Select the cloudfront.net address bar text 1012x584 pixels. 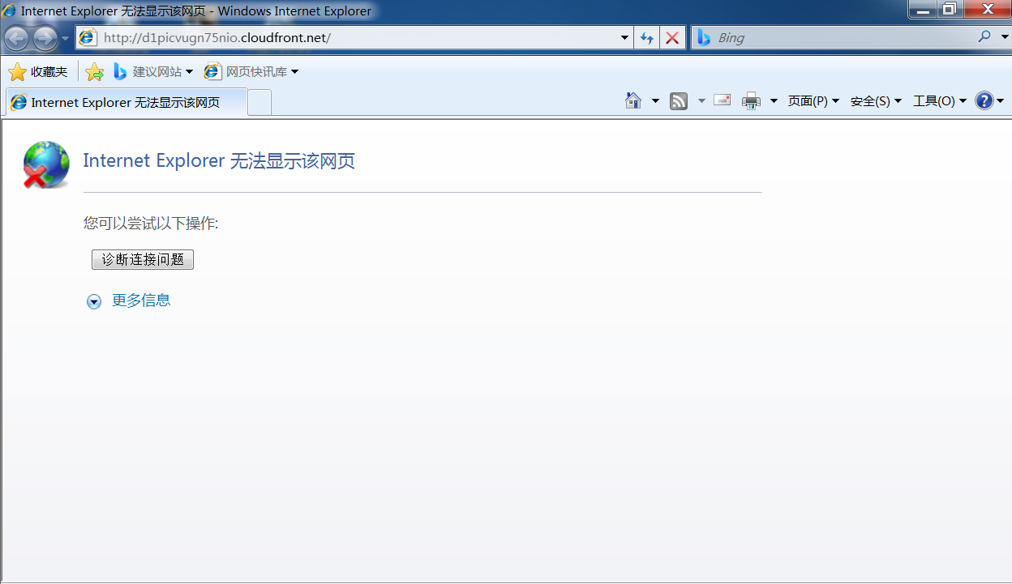pyautogui.click(x=217, y=37)
